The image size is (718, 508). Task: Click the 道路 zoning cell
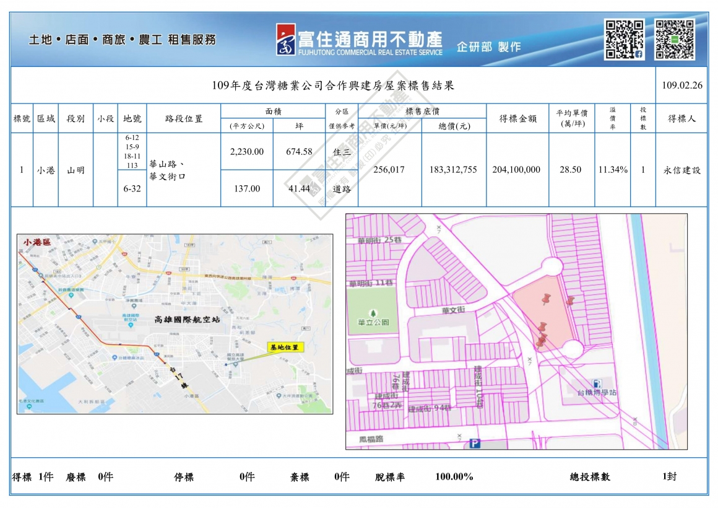342,189
